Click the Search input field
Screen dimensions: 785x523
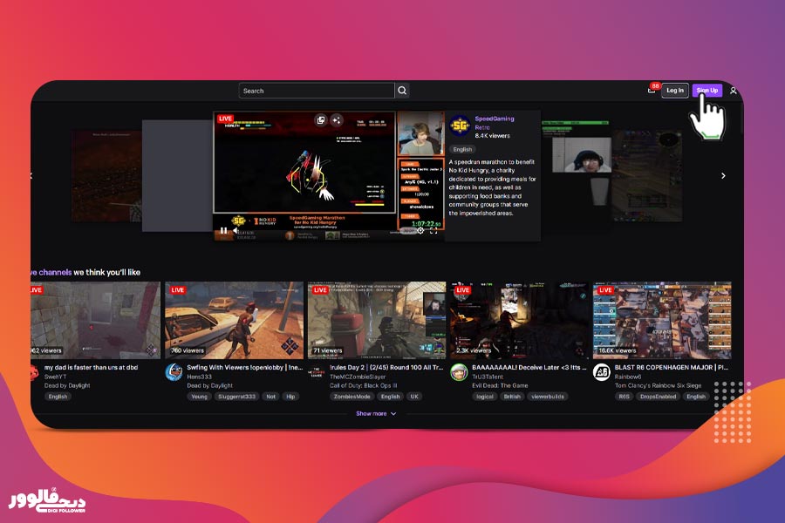(317, 91)
